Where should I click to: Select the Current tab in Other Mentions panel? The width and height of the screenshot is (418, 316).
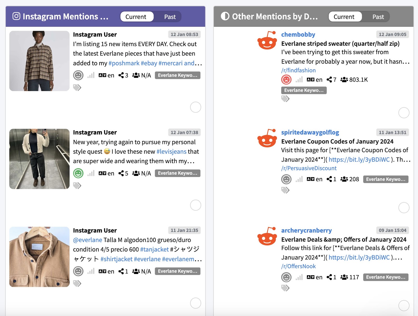(x=344, y=16)
